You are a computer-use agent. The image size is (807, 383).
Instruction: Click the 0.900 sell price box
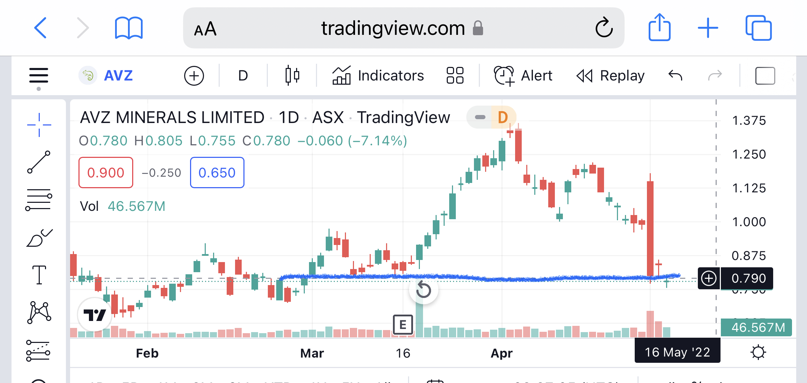[x=106, y=173]
